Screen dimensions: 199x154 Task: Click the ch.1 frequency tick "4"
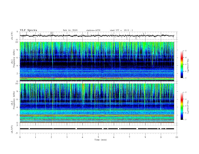pyautogui.click(x=18, y=66)
